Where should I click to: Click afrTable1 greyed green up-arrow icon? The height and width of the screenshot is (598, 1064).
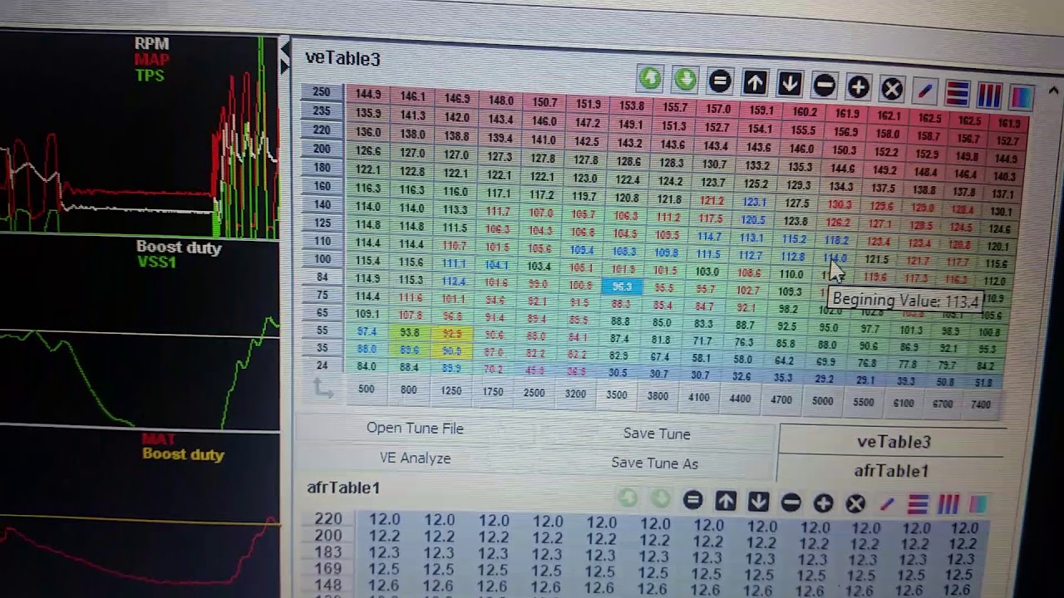(628, 498)
